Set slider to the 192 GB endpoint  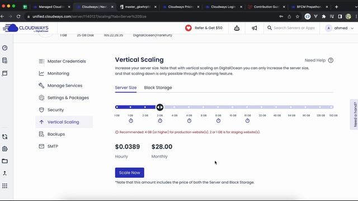click(332, 107)
